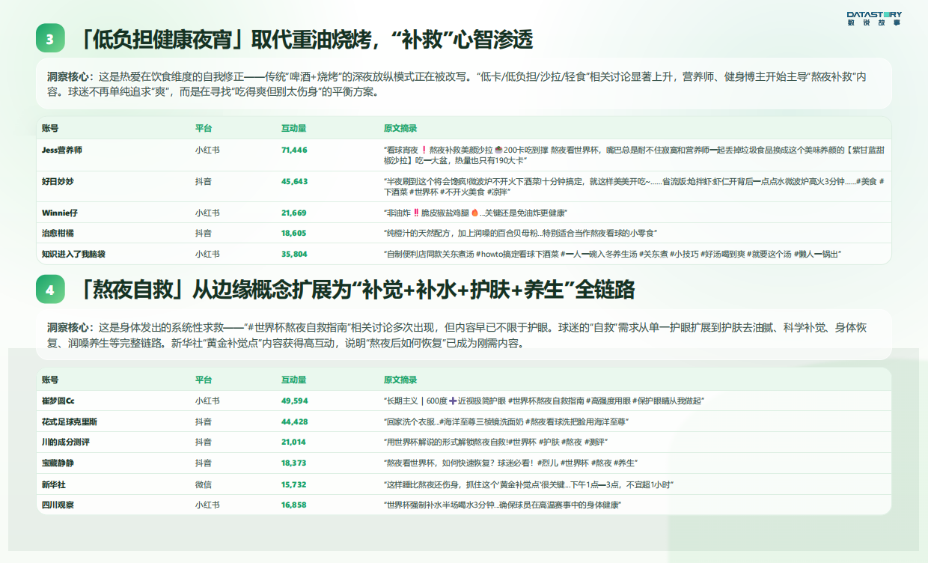Click excerpt starting “纯橙汁的天然配方
Viewport: 928px width, 563px height.
[x=520, y=234]
